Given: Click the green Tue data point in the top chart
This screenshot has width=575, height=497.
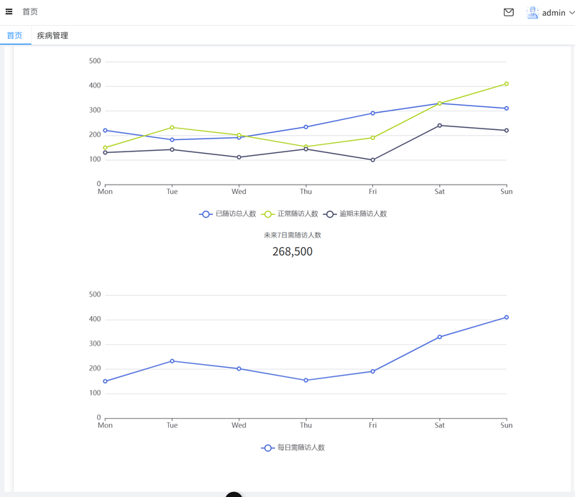Looking at the screenshot, I should click(x=172, y=128).
